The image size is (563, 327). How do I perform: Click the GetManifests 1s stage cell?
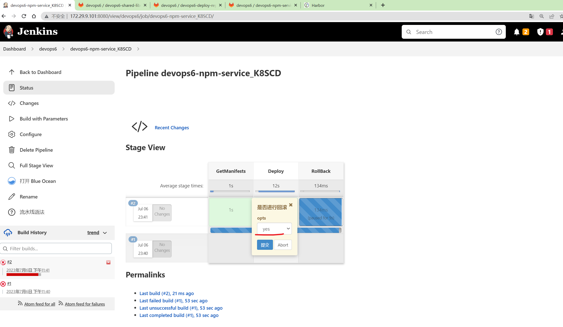(231, 212)
